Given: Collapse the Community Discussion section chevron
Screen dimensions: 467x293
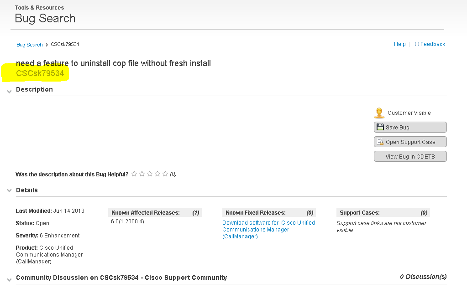Looking at the screenshot, I should coord(9,280).
